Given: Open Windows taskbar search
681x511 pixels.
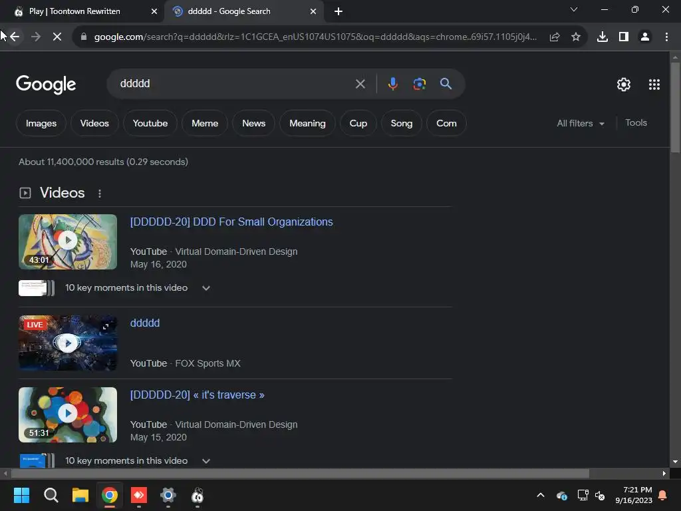Looking at the screenshot, I should tap(51, 495).
